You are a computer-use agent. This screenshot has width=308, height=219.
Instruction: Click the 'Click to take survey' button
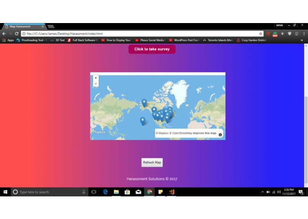pyautogui.click(x=152, y=49)
